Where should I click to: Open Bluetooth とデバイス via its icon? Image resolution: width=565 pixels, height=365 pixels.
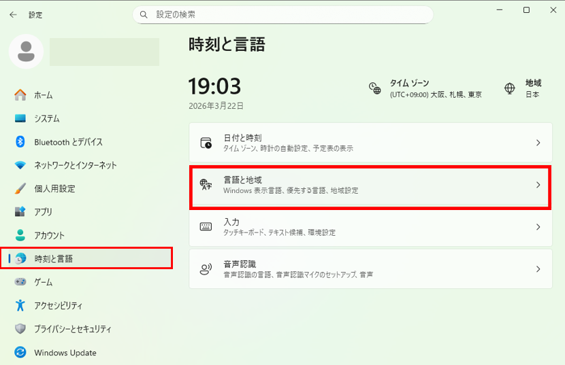pyautogui.click(x=20, y=142)
